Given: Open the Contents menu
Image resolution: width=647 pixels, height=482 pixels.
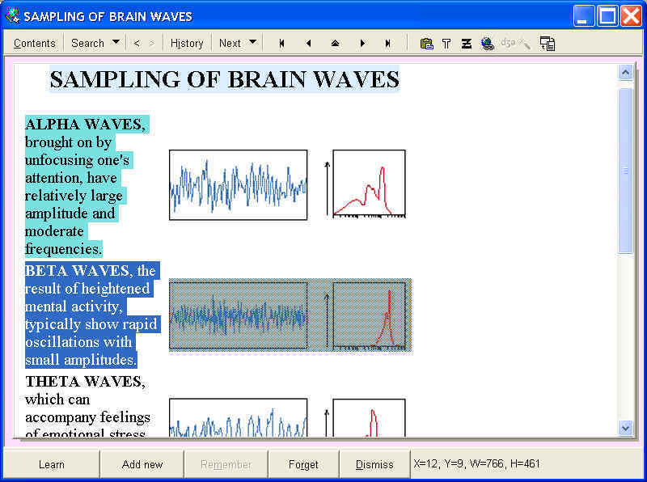Looking at the screenshot, I should [x=35, y=44].
